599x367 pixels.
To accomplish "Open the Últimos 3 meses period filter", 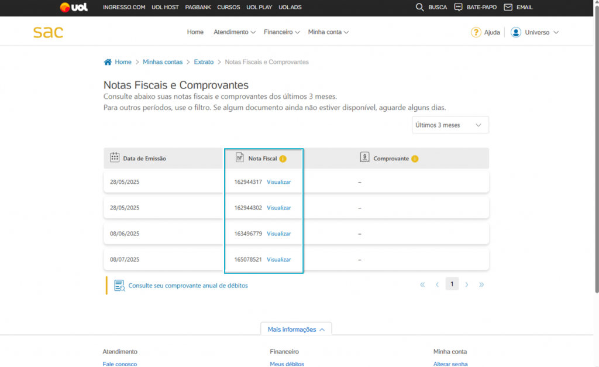I will click(x=450, y=125).
